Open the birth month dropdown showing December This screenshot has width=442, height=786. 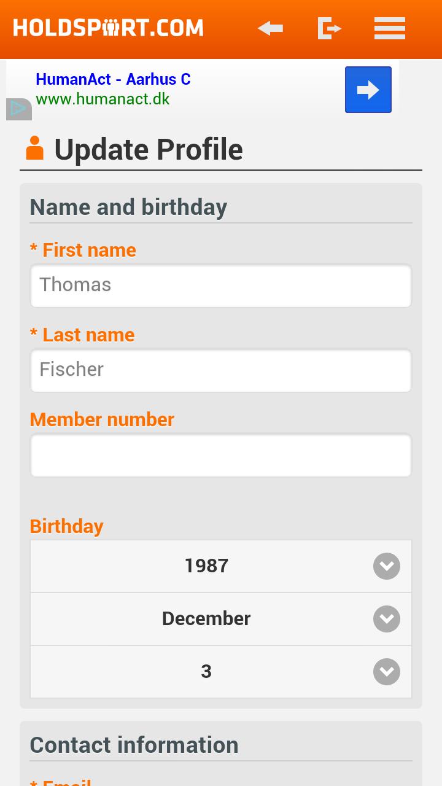pos(207,619)
